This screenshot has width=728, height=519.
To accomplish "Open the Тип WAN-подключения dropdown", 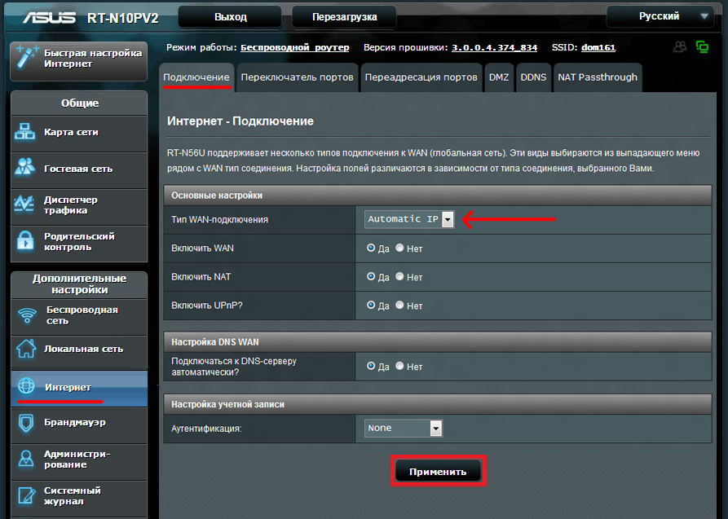I will click(448, 219).
